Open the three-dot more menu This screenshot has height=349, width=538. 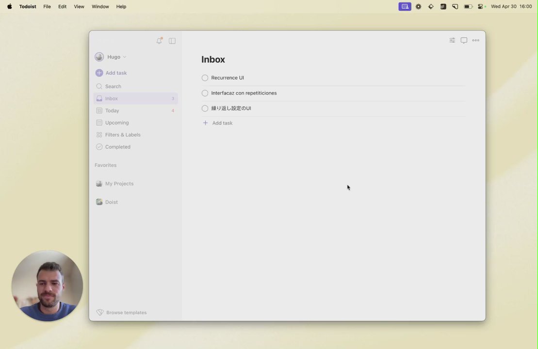pyautogui.click(x=475, y=40)
